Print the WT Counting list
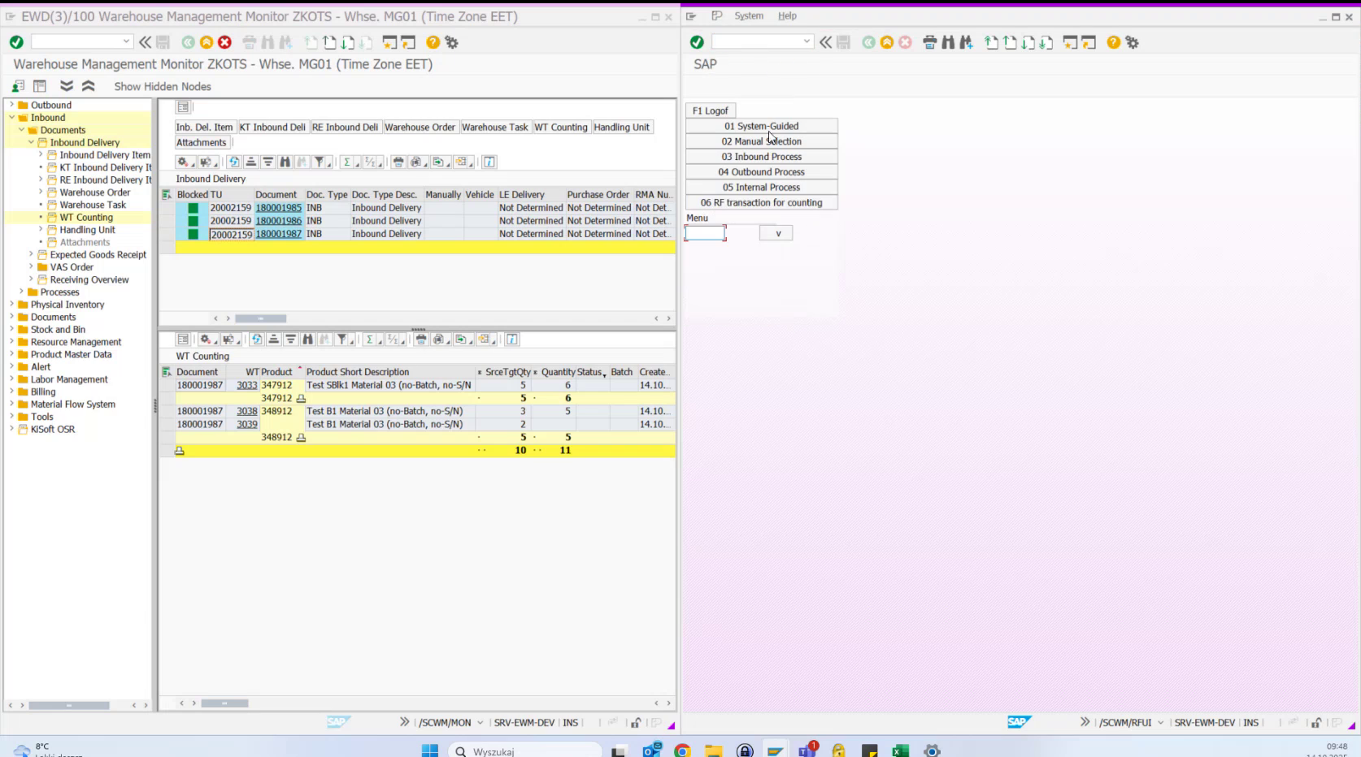This screenshot has height=757, width=1361. click(420, 340)
